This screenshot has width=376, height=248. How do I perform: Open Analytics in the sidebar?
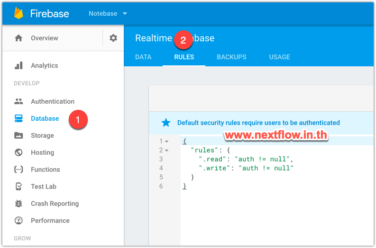coord(45,65)
